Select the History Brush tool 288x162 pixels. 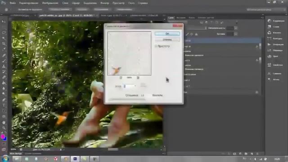click(x=4, y=72)
